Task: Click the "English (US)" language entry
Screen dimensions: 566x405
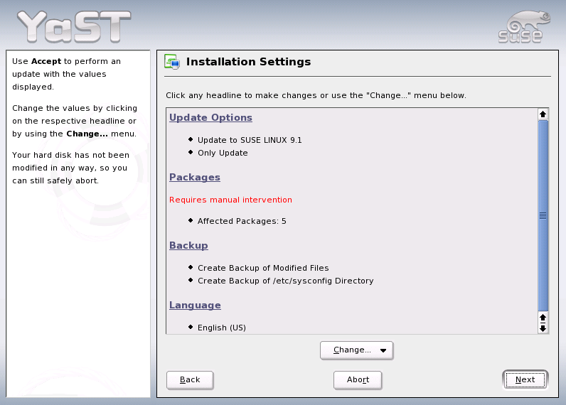Action: (x=222, y=328)
